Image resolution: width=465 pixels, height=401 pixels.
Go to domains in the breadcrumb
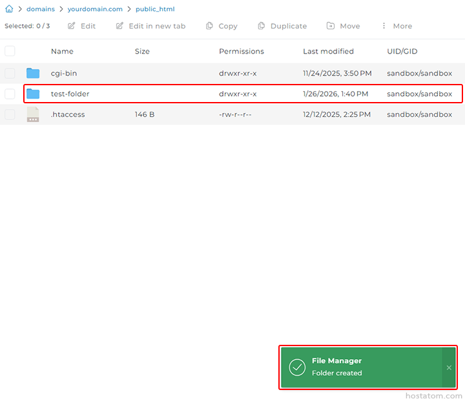click(40, 9)
